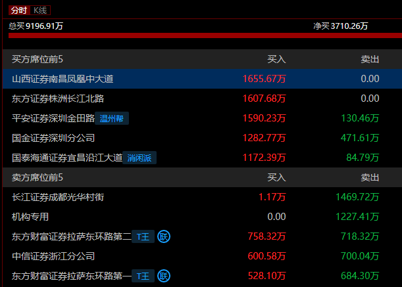This screenshot has width=402, height=287.
Task: Click the red buy/sell ratio bar
Action: click(205, 35)
